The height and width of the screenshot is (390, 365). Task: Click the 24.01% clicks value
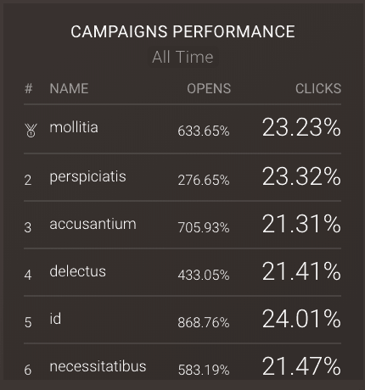[301, 319]
